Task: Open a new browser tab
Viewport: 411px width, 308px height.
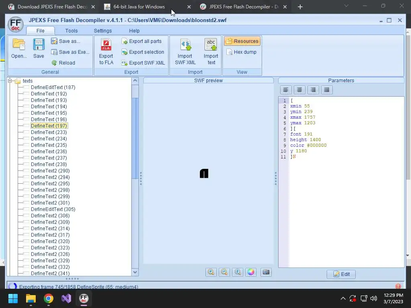Action: [300, 7]
